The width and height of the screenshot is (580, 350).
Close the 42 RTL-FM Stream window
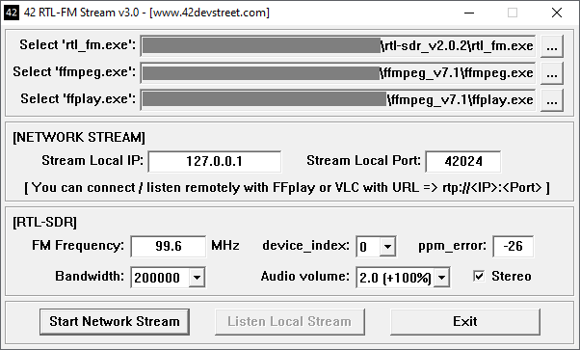(556, 13)
